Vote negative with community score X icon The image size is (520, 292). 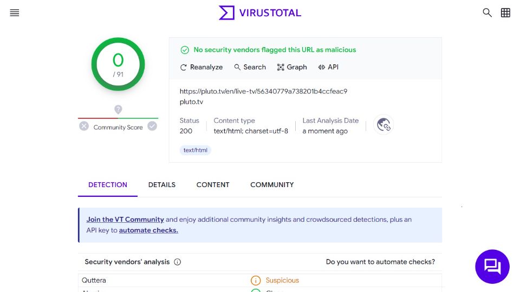[84, 126]
